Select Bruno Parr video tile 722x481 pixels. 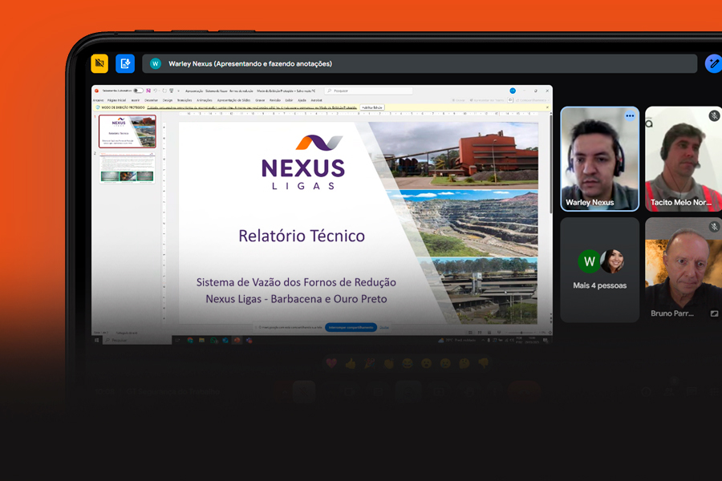(683, 269)
